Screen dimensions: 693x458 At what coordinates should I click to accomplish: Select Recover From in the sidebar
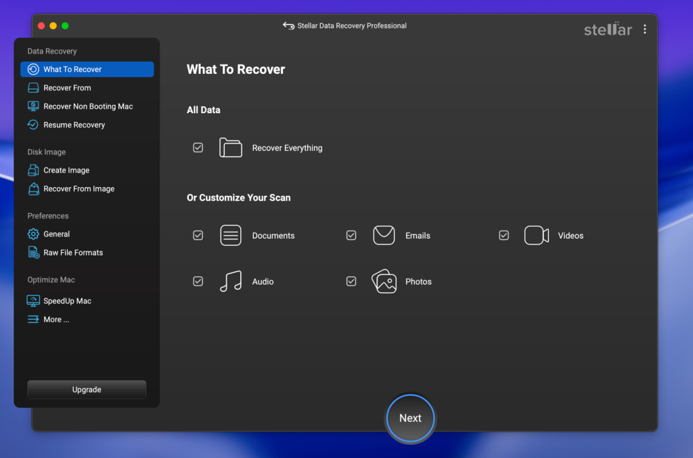point(67,88)
